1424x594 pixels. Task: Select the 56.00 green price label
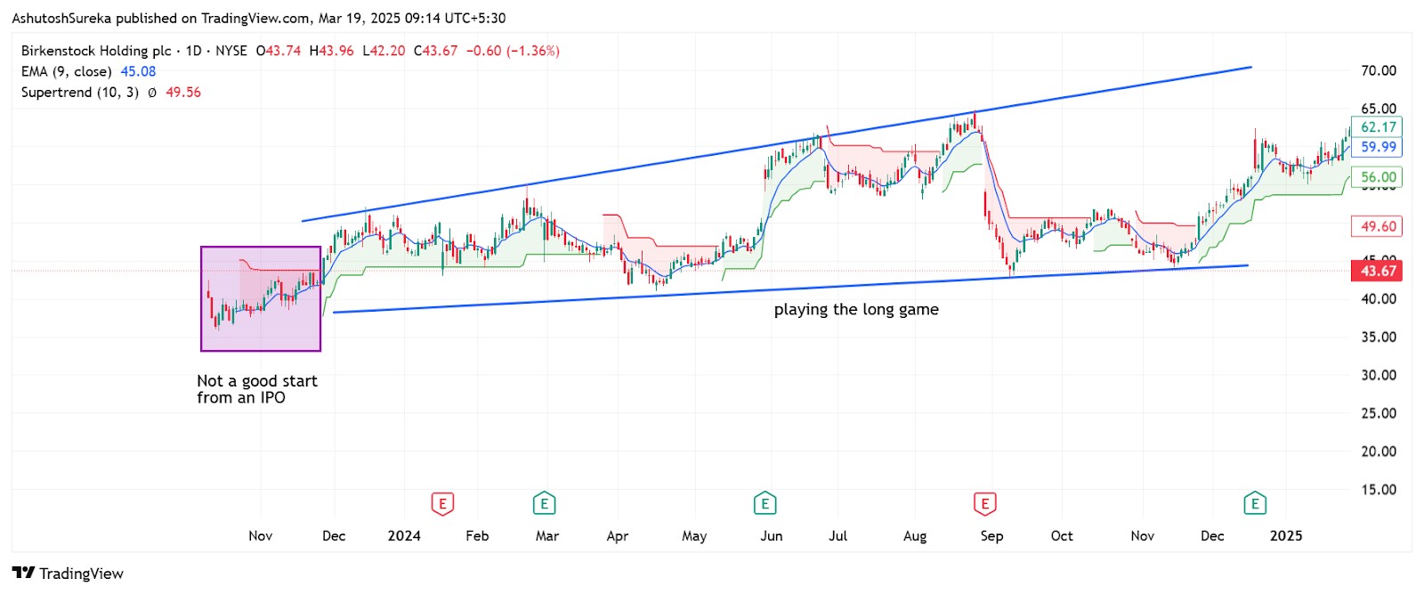point(1378,177)
